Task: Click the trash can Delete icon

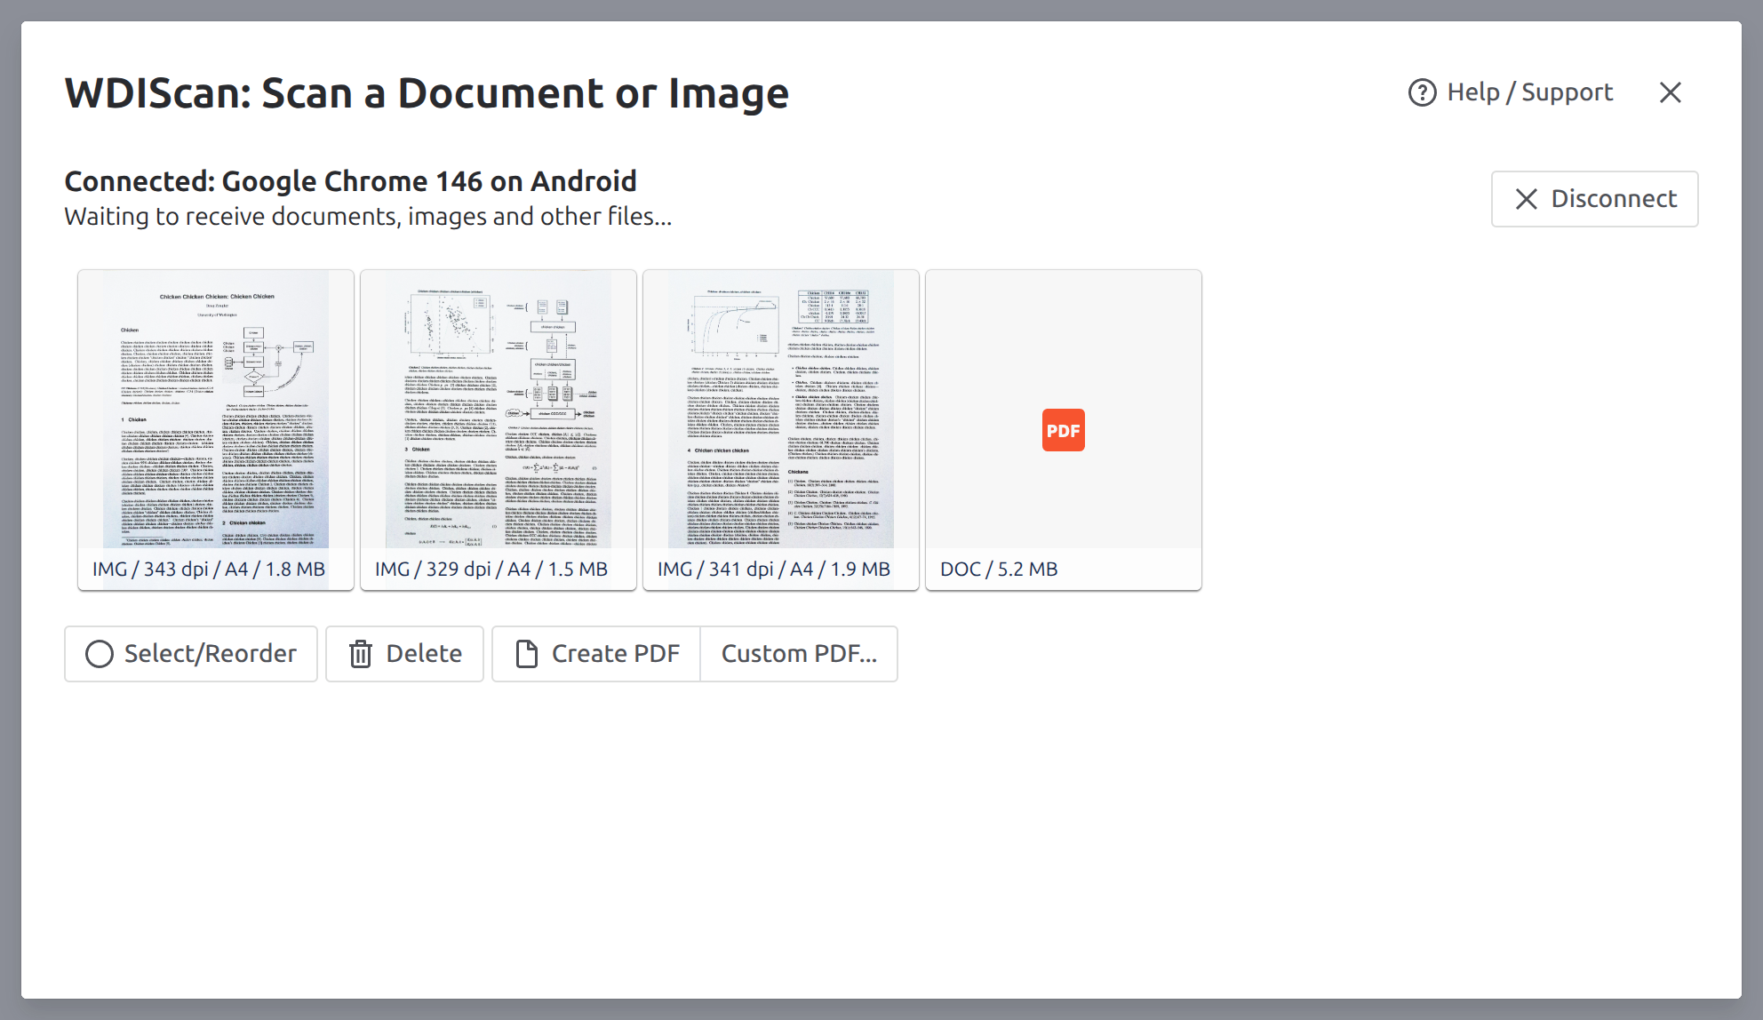Action: tap(360, 654)
